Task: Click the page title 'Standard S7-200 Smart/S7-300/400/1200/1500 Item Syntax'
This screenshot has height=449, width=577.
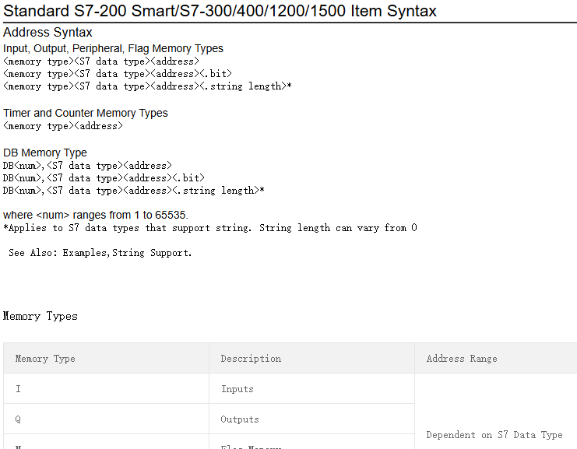Action: [220, 11]
